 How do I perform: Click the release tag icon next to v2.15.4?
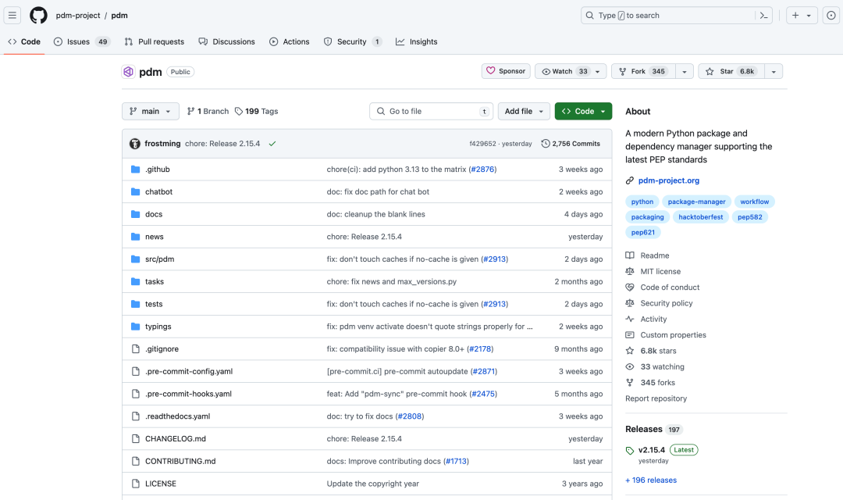[x=630, y=451]
